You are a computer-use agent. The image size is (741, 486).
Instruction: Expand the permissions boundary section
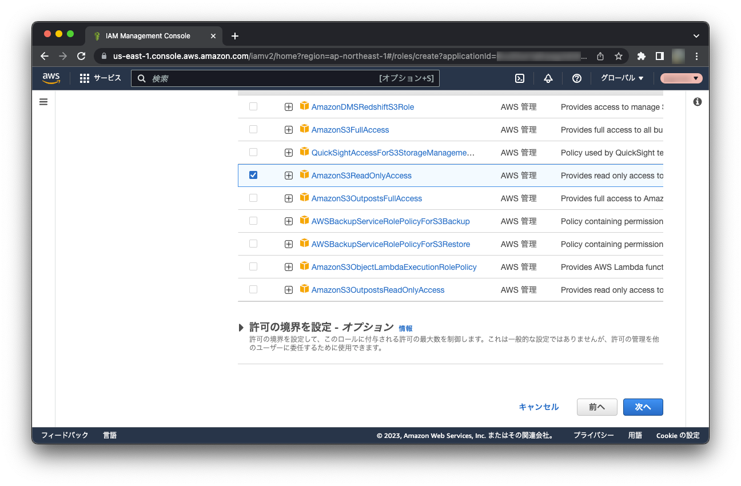pos(241,328)
